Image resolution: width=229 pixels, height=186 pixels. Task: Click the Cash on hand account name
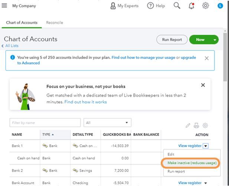pos(28,158)
